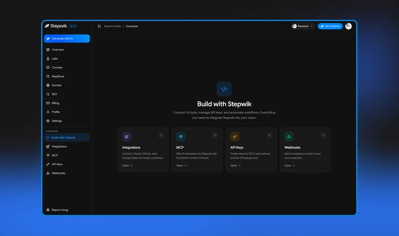399x236 pixels.
Task: Open the Personal workspace dropdown
Action: (x=303, y=26)
